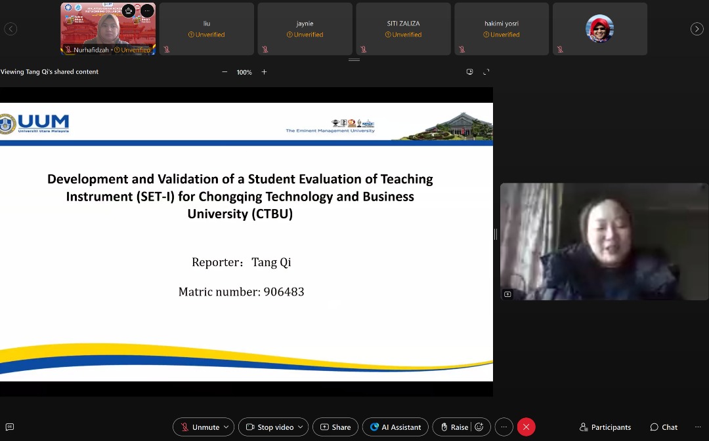Image resolution: width=709 pixels, height=441 pixels.
Task: Open the reactions emoji picker beside Raise
Action: (x=479, y=427)
